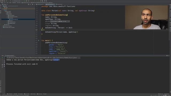This screenshot has width=171, height=96.
Task: Open the Project view dropdown in panel header
Action: [x=5, y=4]
